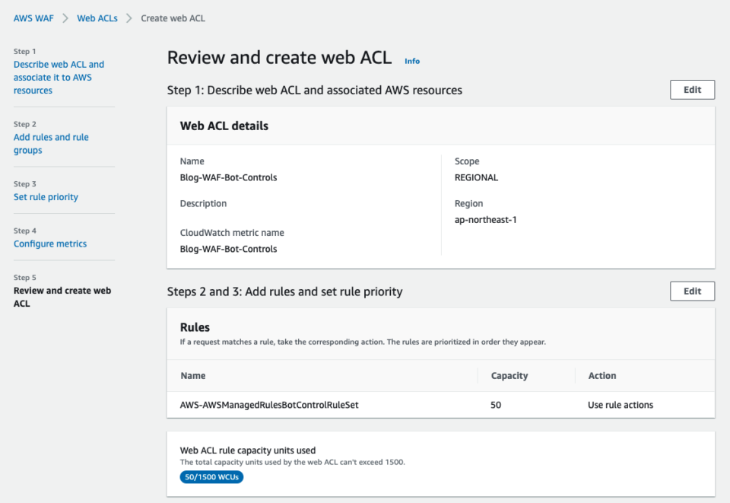Navigate to Web ACLs via breadcrumb
Image resolution: width=730 pixels, height=503 pixels.
[x=97, y=18]
